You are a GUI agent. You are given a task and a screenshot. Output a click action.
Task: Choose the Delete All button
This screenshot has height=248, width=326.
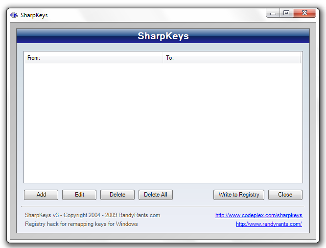click(156, 195)
